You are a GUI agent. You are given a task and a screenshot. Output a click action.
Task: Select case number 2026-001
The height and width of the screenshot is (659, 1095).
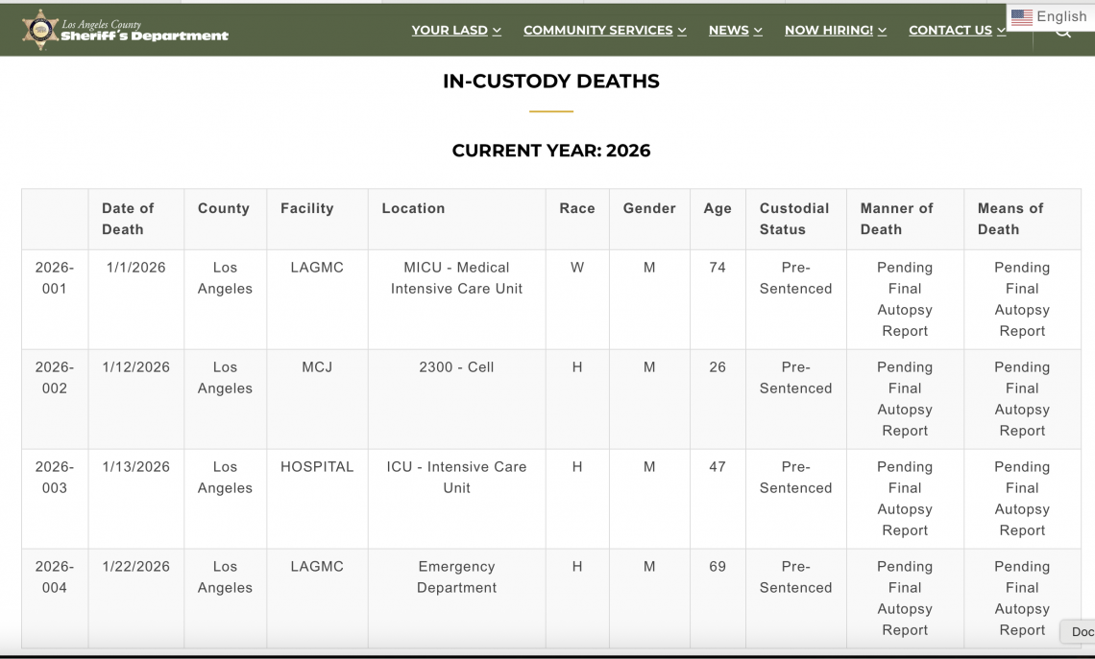(x=55, y=278)
